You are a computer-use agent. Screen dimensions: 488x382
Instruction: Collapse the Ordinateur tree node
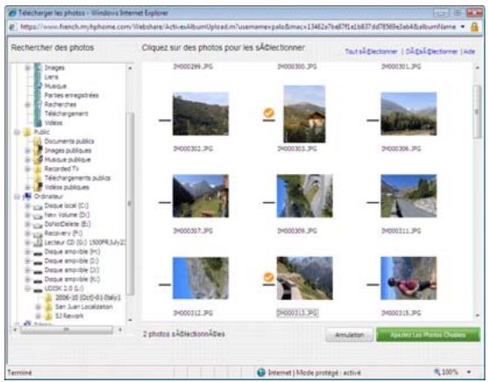pos(17,197)
